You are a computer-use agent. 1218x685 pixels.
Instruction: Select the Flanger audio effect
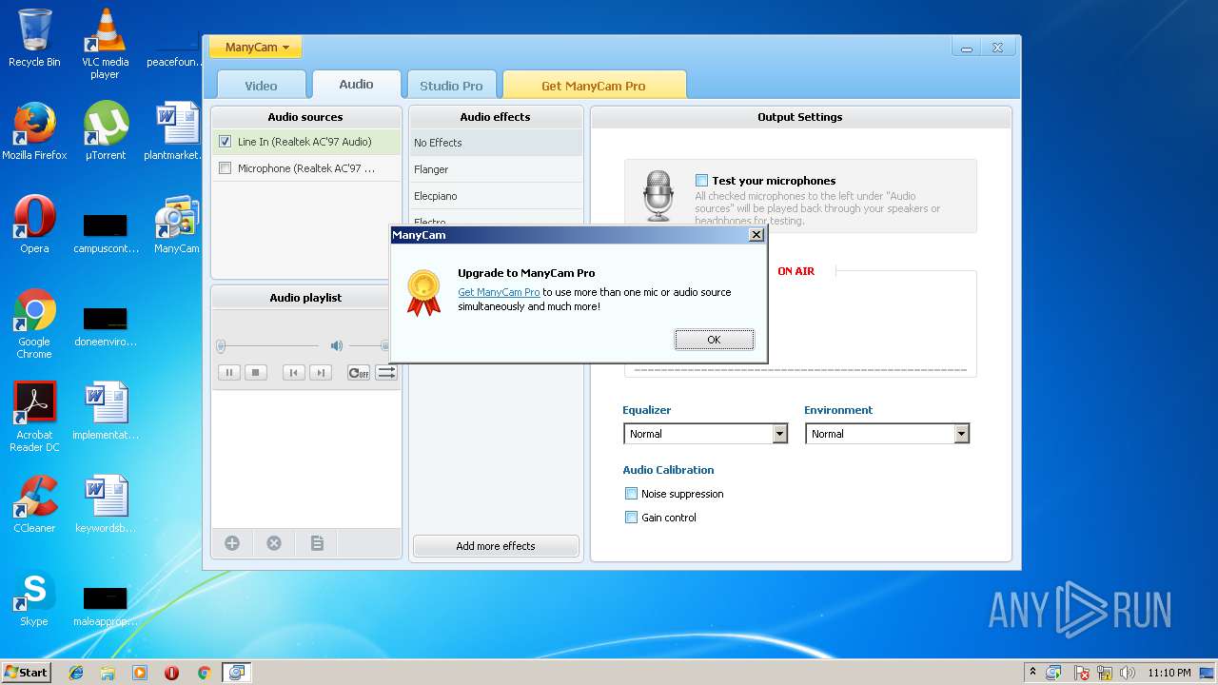pos(496,169)
